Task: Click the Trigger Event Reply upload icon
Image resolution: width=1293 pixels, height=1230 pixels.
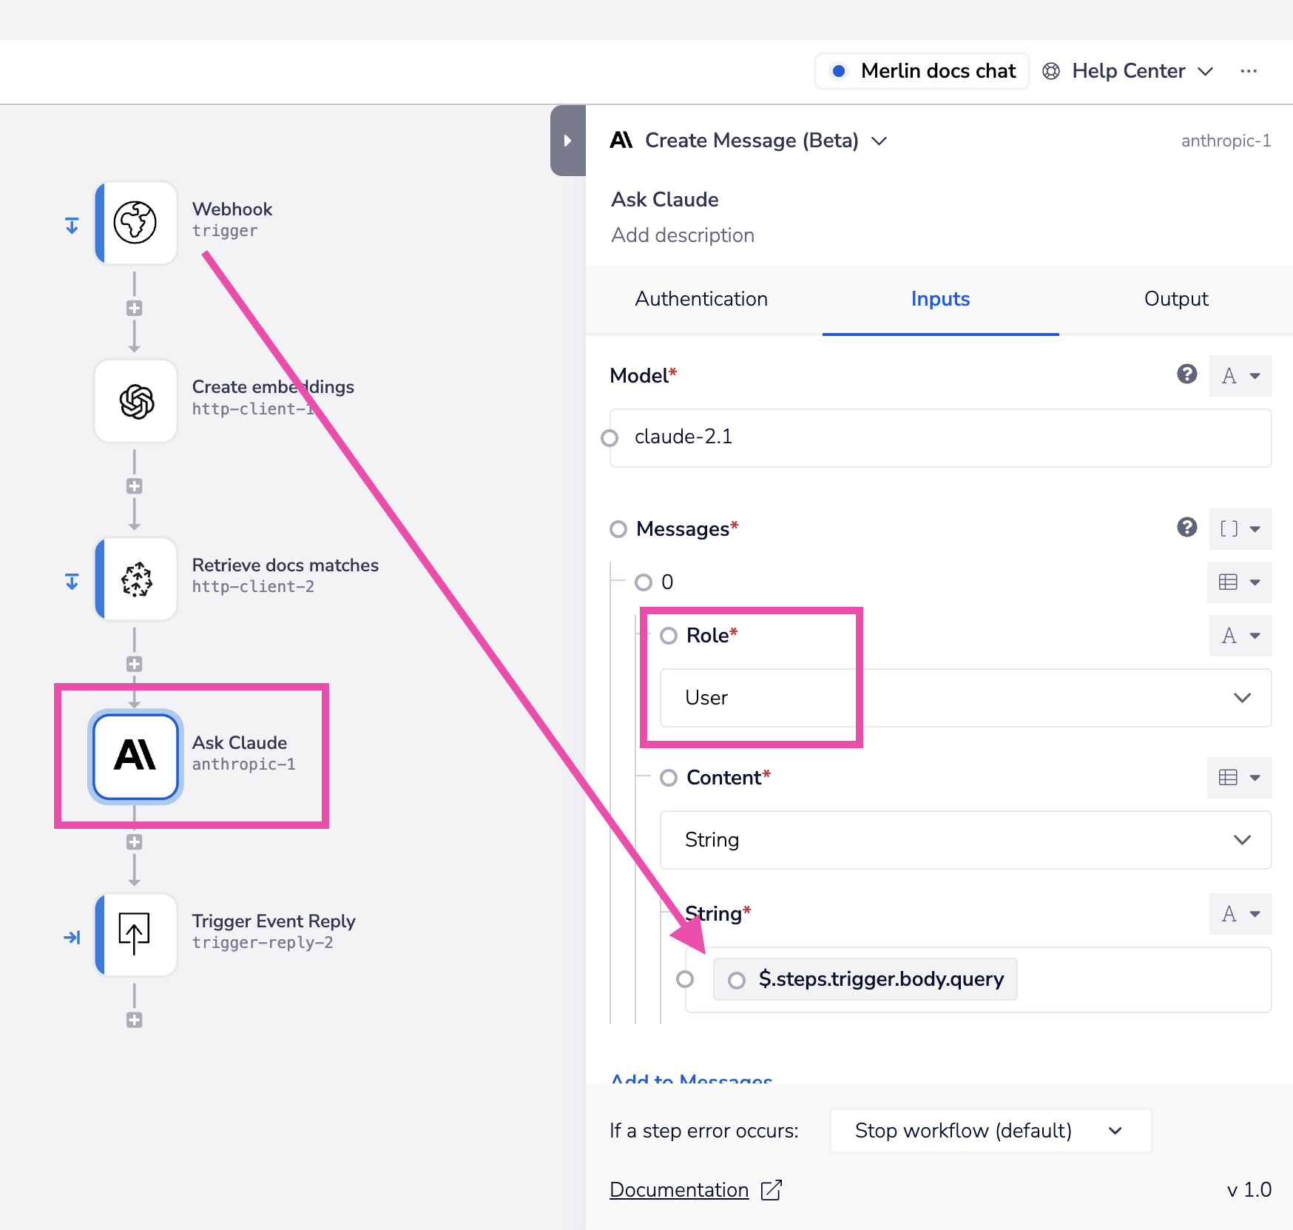Action: pyautogui.click(x=135, y=934)
